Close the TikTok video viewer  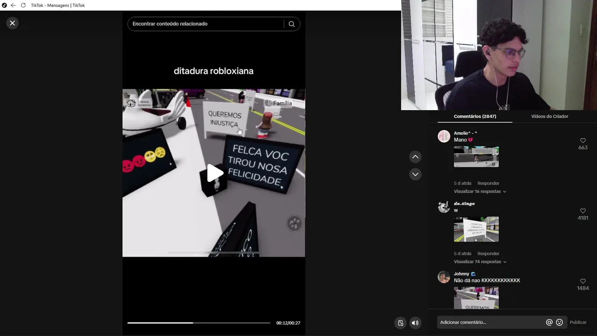13,23
